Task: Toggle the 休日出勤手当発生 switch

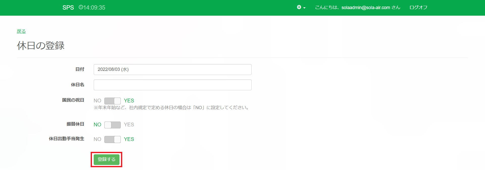Action: (x=112, y=139)
